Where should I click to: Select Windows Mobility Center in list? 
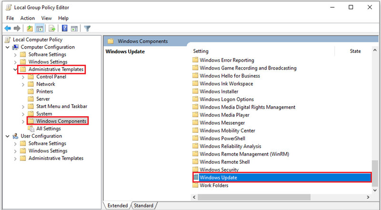point(228,130)
